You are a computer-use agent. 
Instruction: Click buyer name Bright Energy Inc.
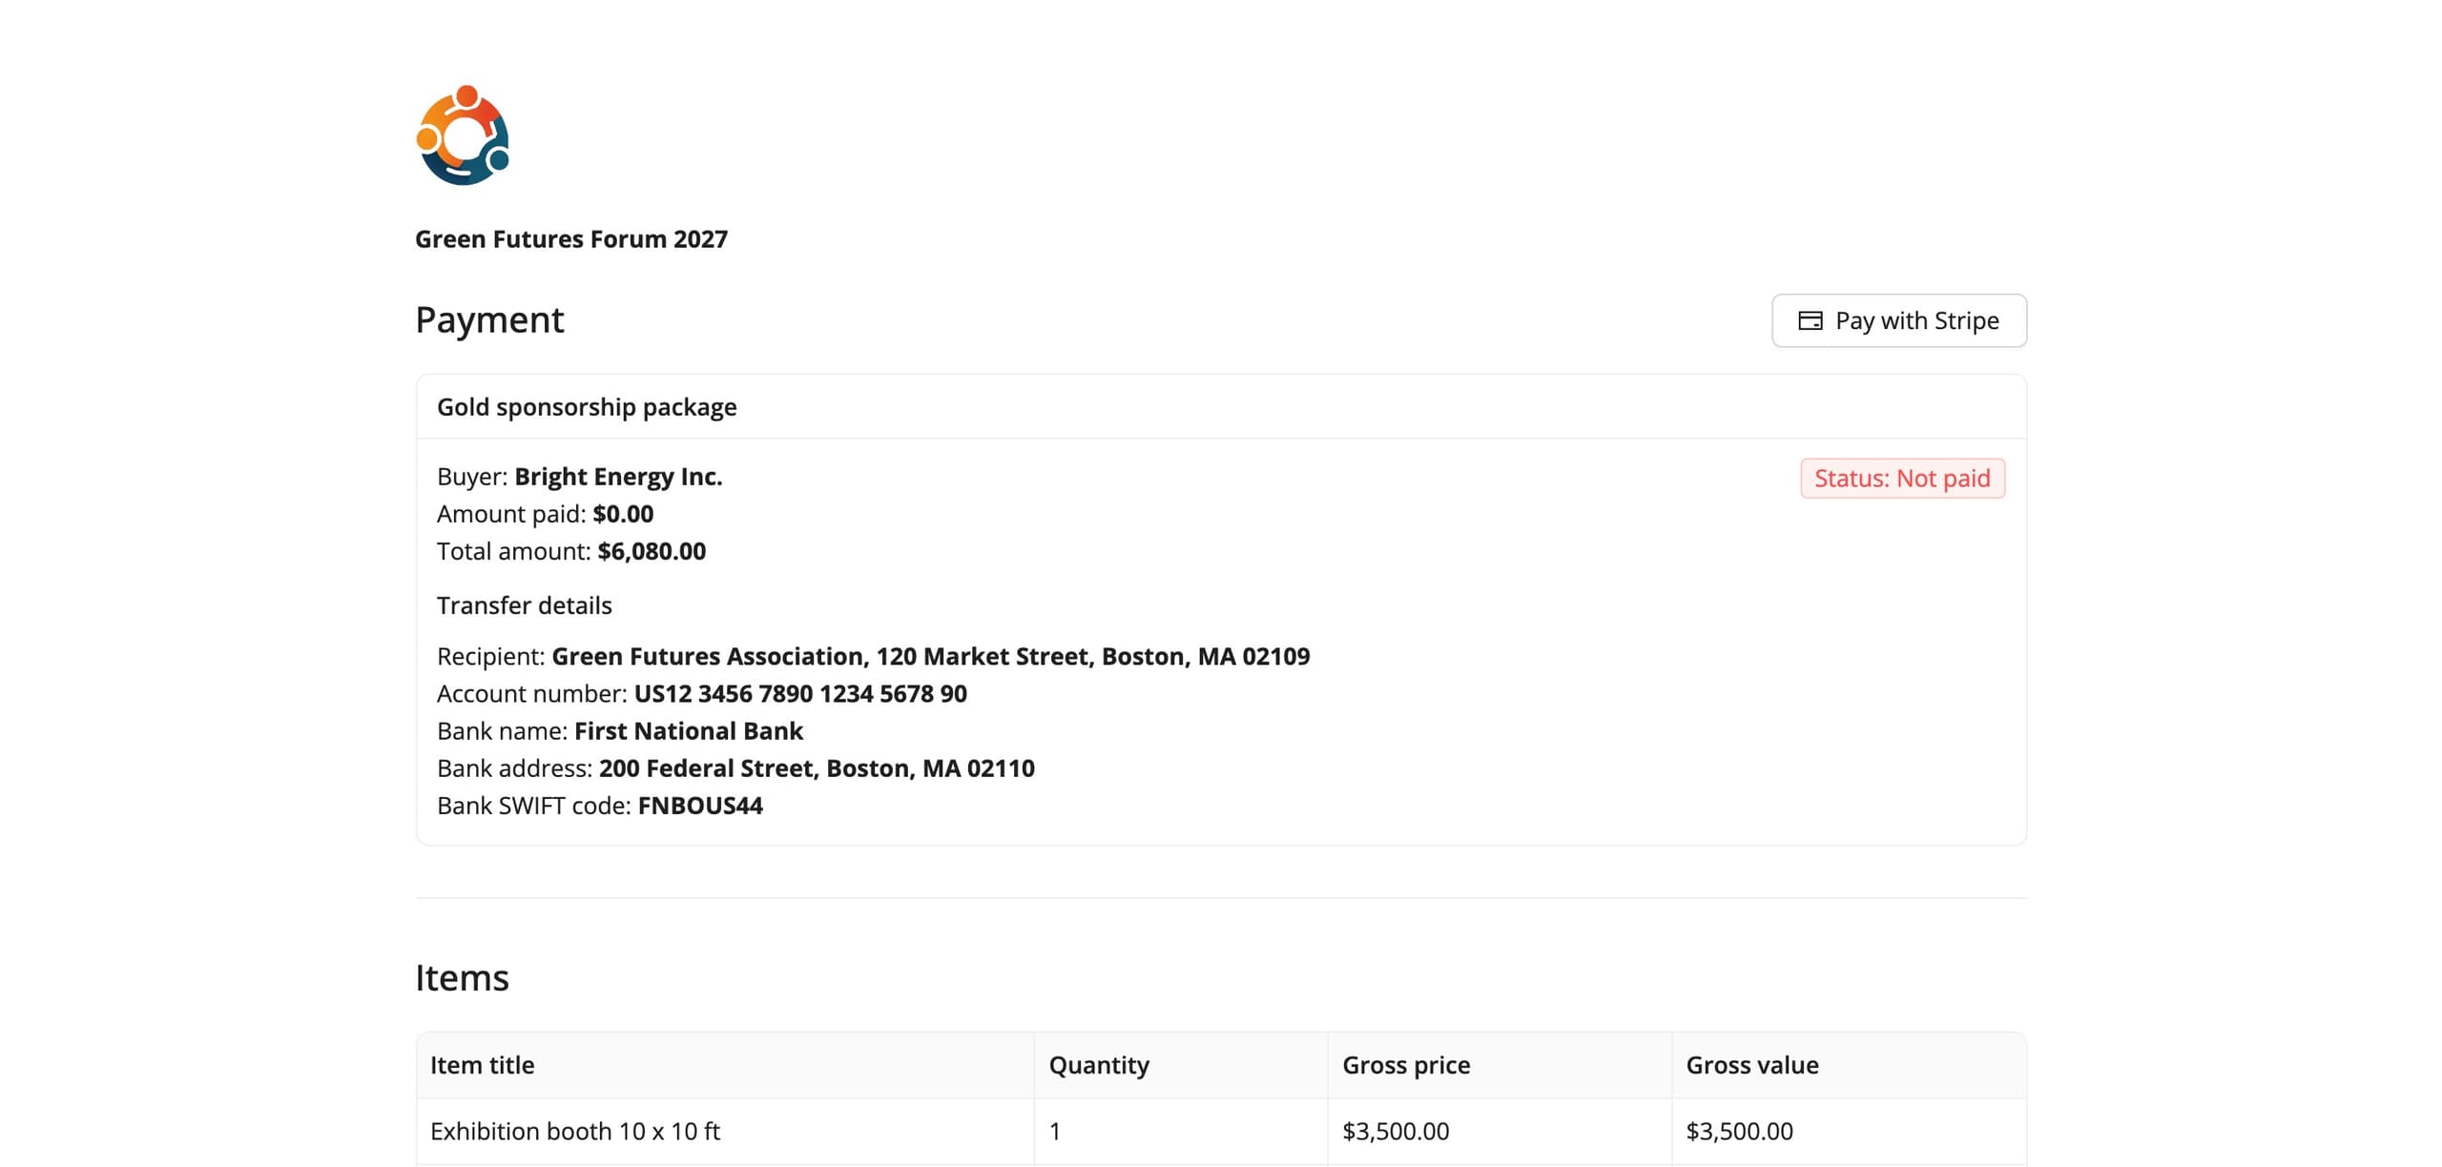(x=618, y=477)
